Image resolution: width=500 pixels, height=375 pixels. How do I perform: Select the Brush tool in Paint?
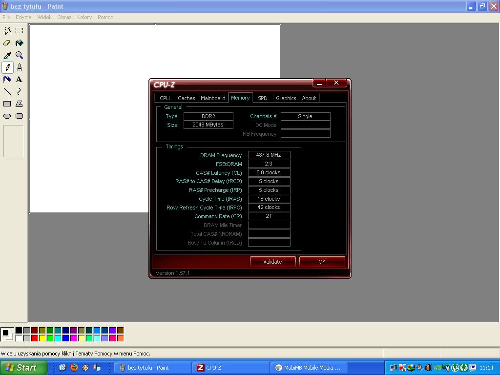pos(20,67)
